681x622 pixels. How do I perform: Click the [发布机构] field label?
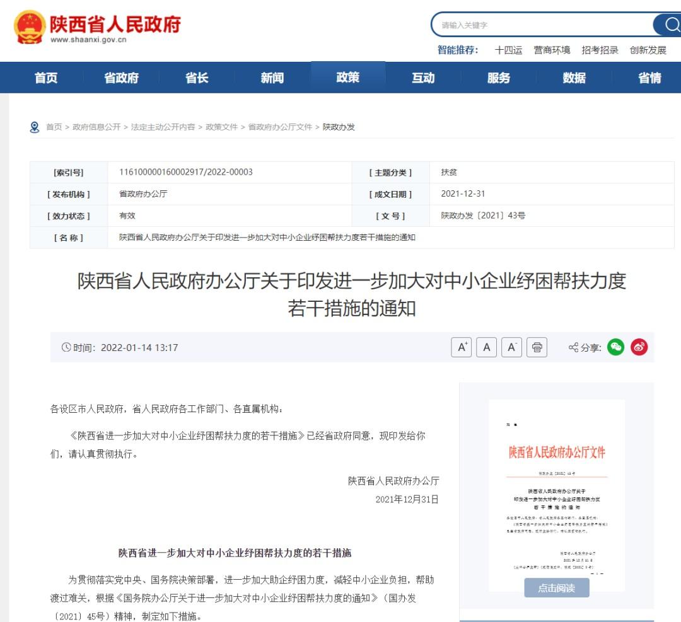tap(69, 194)
